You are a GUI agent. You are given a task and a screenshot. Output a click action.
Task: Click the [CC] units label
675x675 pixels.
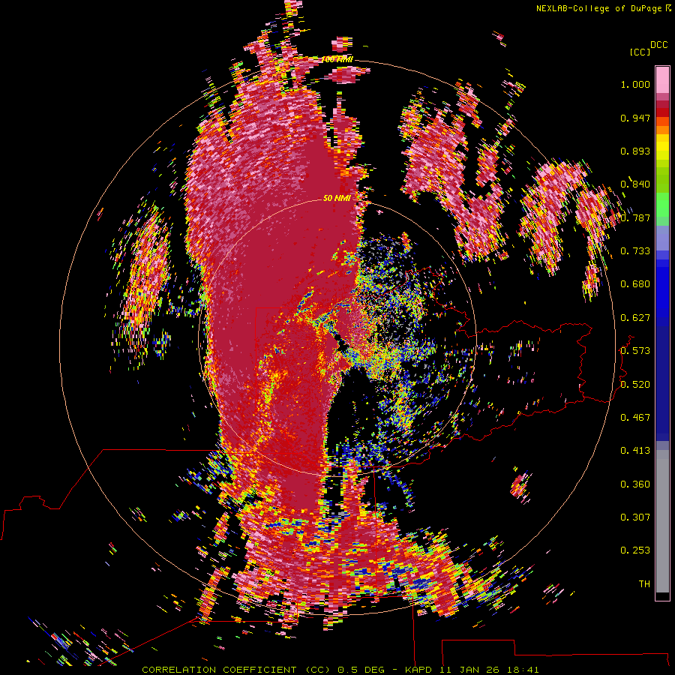640,52
